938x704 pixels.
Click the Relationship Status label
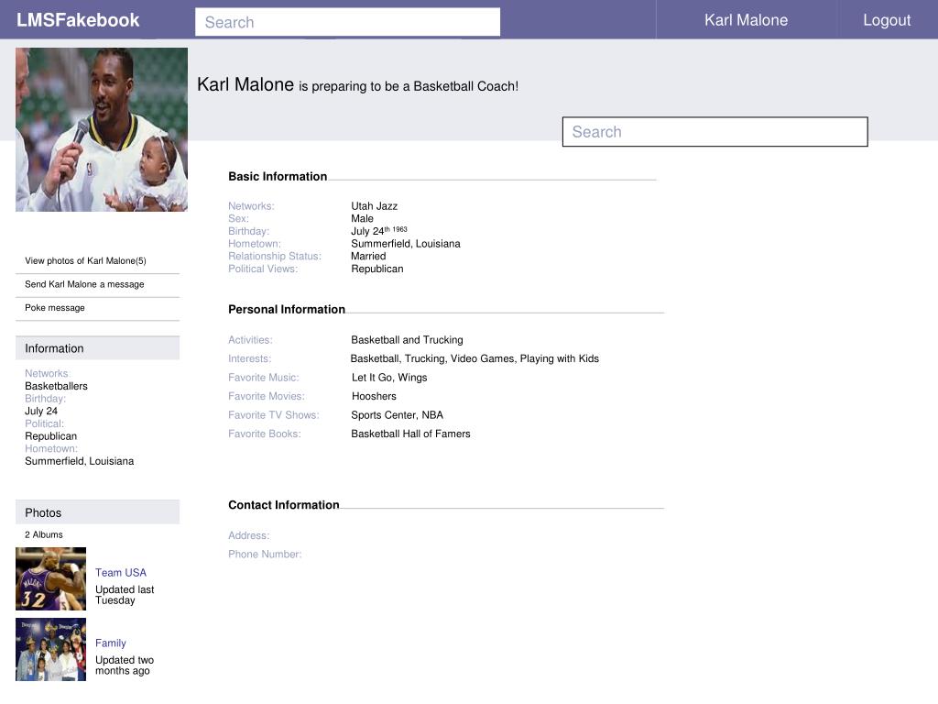tap(275, 257)
